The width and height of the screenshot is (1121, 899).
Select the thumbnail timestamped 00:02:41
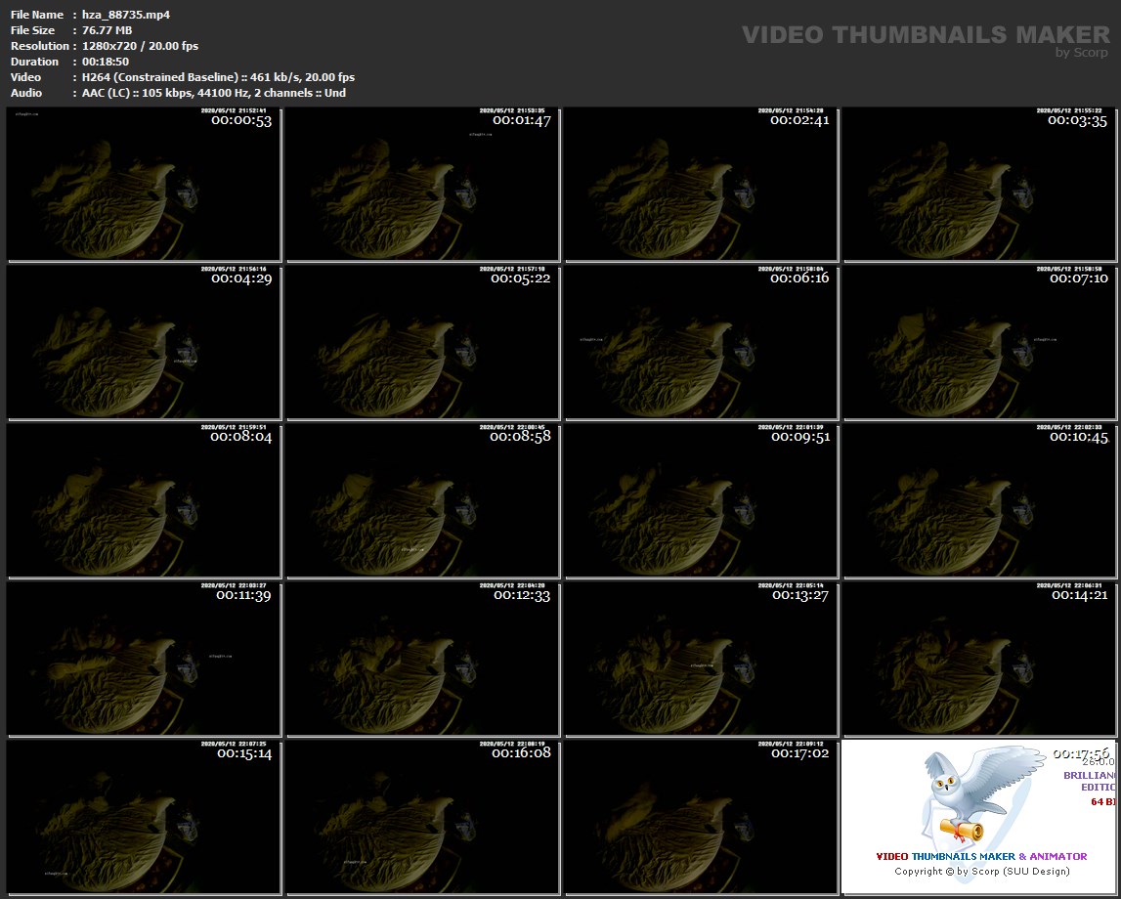702,185
